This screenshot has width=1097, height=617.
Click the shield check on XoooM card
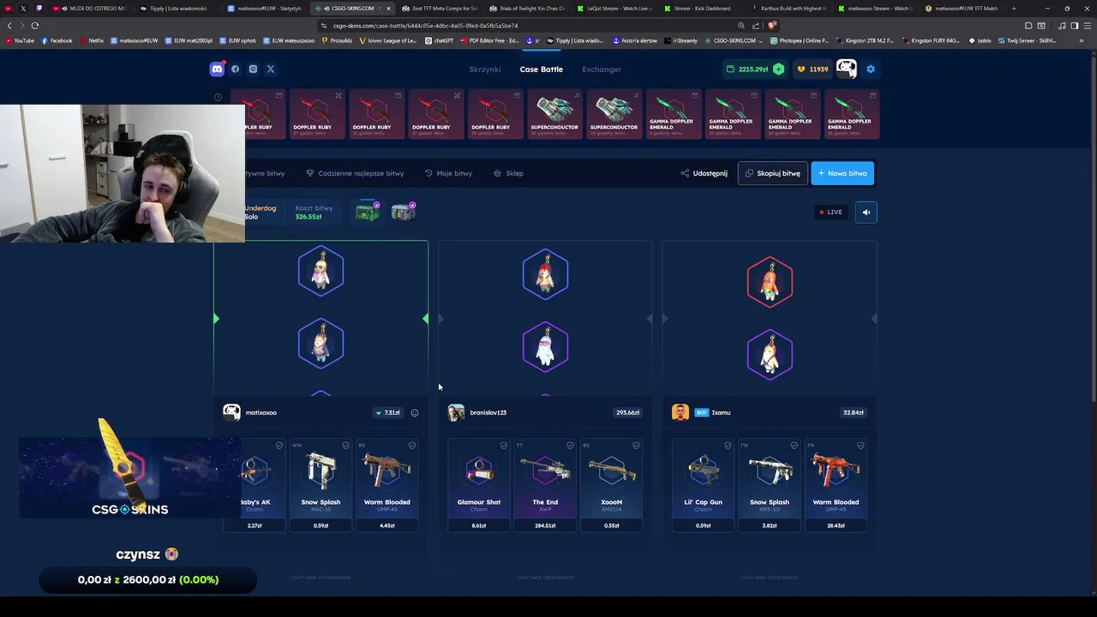(636, 446)
